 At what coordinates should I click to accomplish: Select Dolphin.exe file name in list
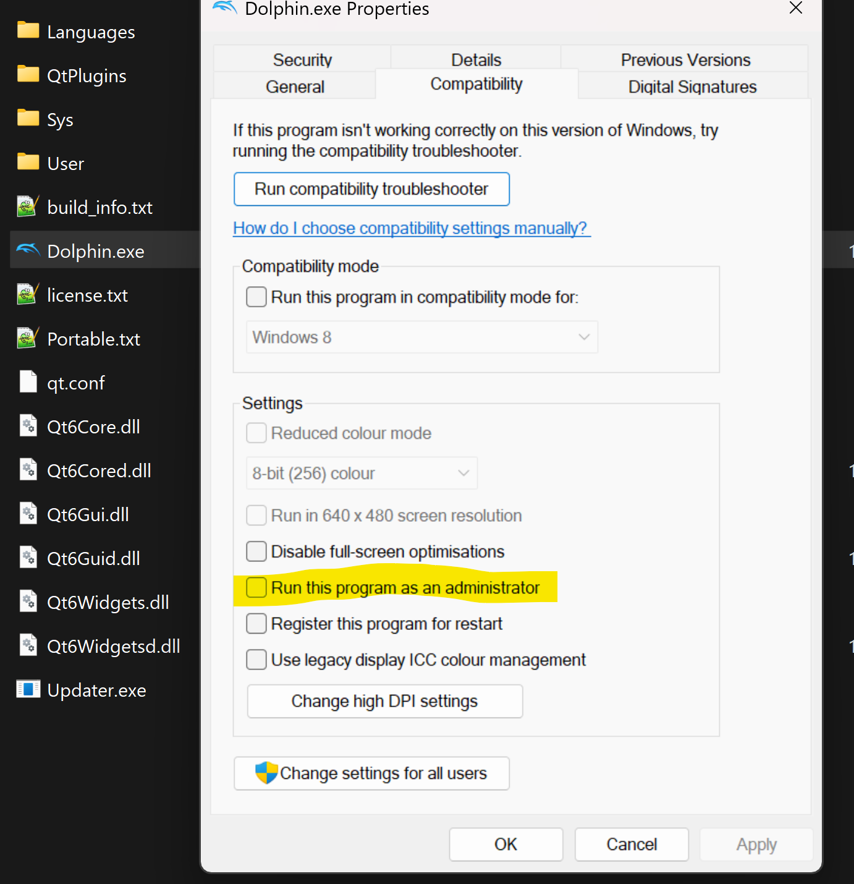coord(96,251)
